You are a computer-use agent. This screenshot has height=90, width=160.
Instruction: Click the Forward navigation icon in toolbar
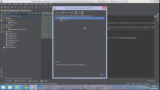pyautogui.click(x=39, y=7)
